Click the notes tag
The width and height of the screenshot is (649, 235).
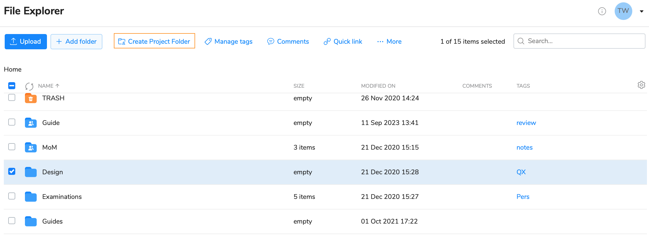tap(524, 148)
